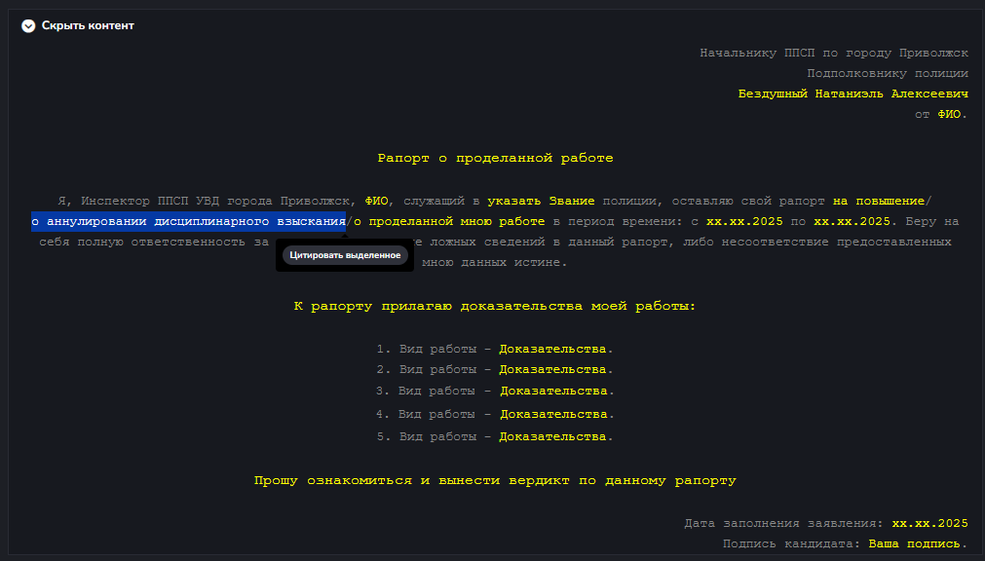The image size is (985, 561).
Task: Click list item '5. Вид работы'
Action: point(495,436)
